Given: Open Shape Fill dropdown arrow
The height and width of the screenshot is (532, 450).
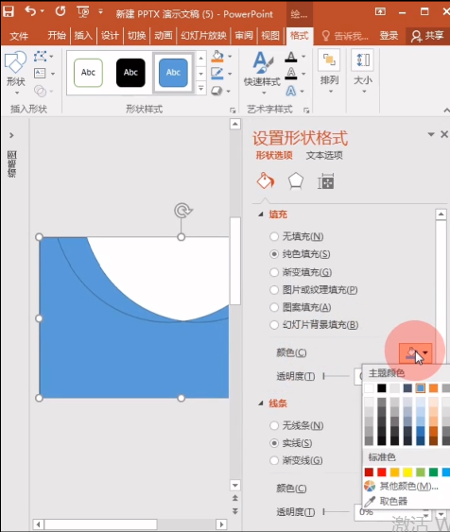Looking at the screenshot, I should pos(230,57).
